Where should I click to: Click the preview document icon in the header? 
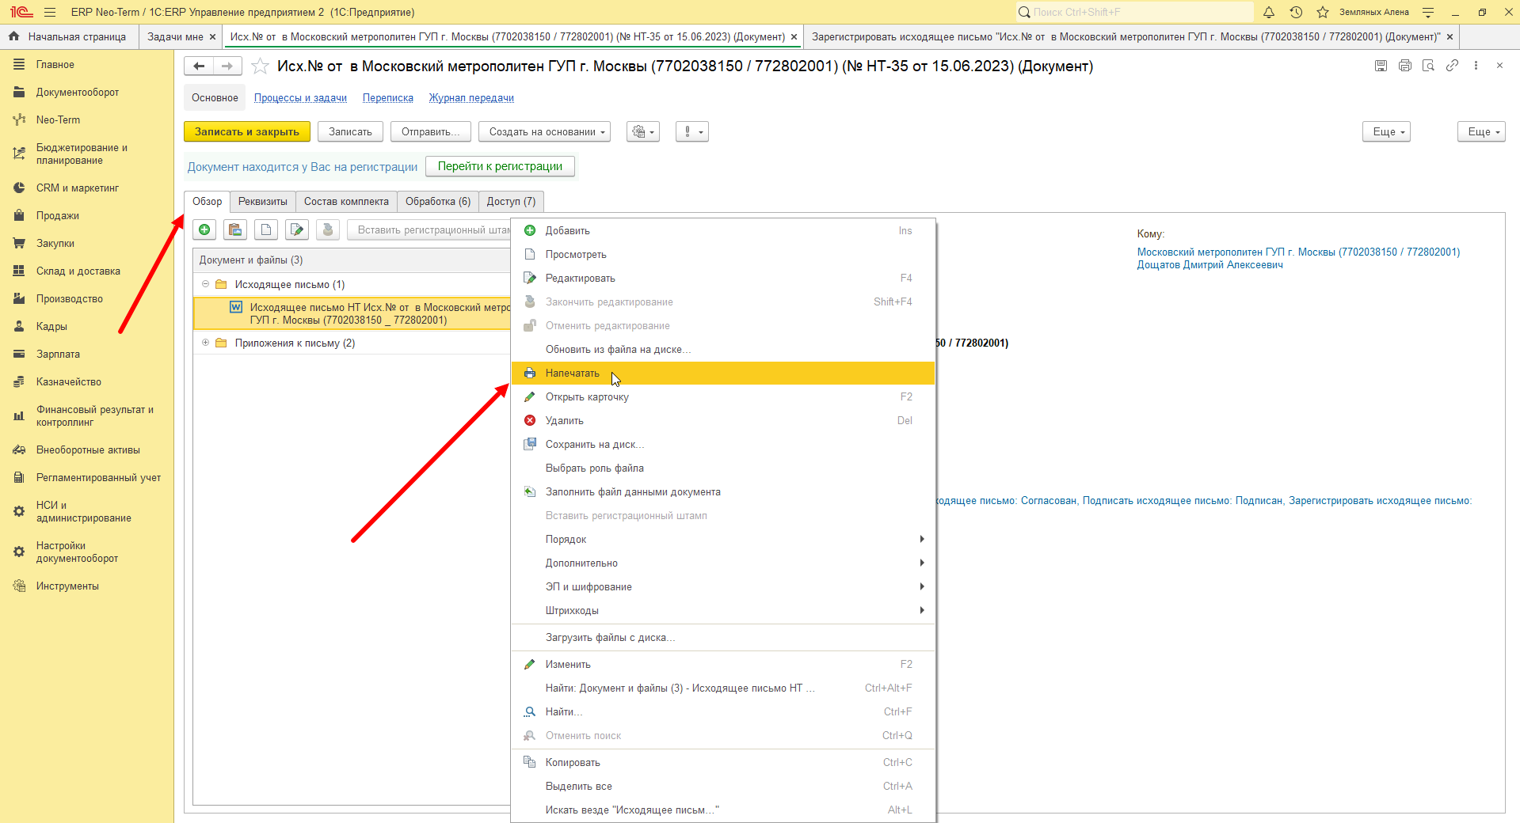pos(1428,66)
